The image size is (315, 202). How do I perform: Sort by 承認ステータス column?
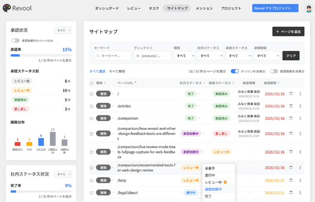pos(221,83)
